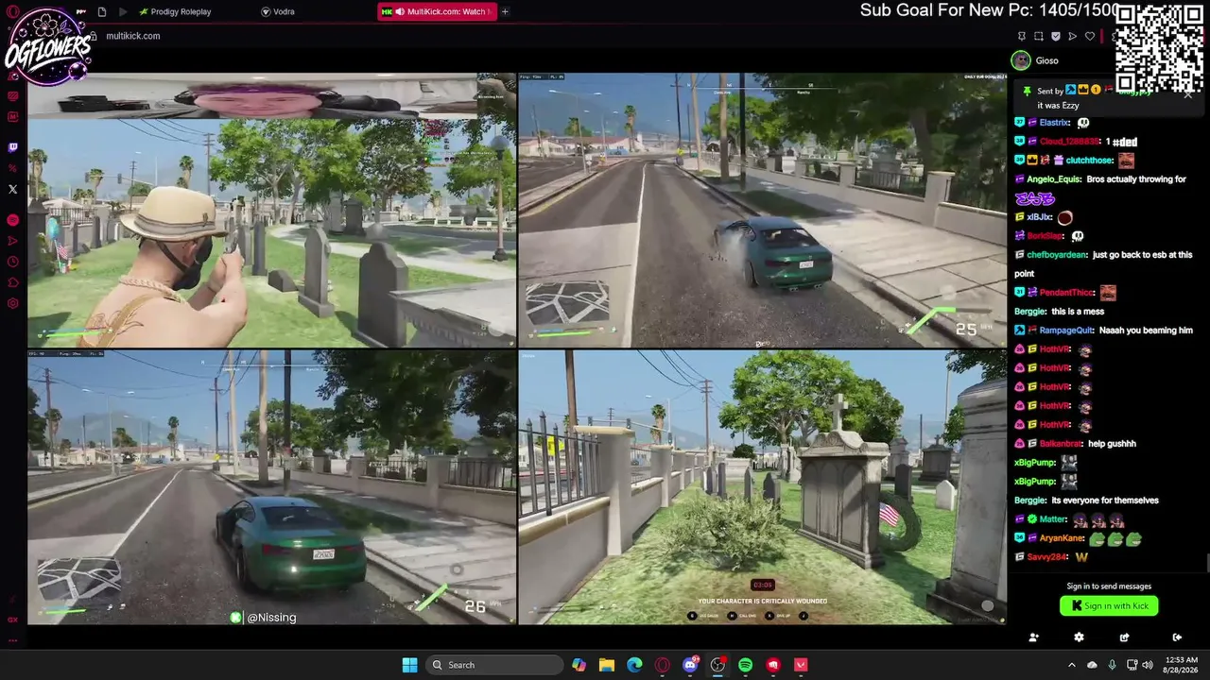Click the OneDrive cloud tray icon
The height and width of the screenshot is (680, 1210).
1092,665
